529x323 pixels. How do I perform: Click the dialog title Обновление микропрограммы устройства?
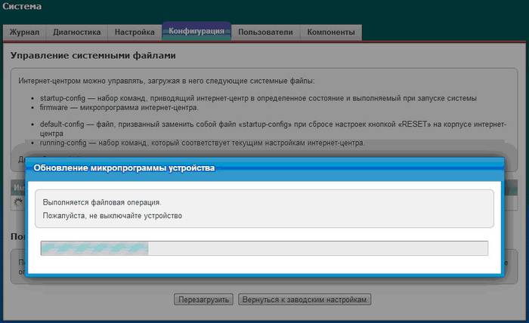click(x=124, y=168)
